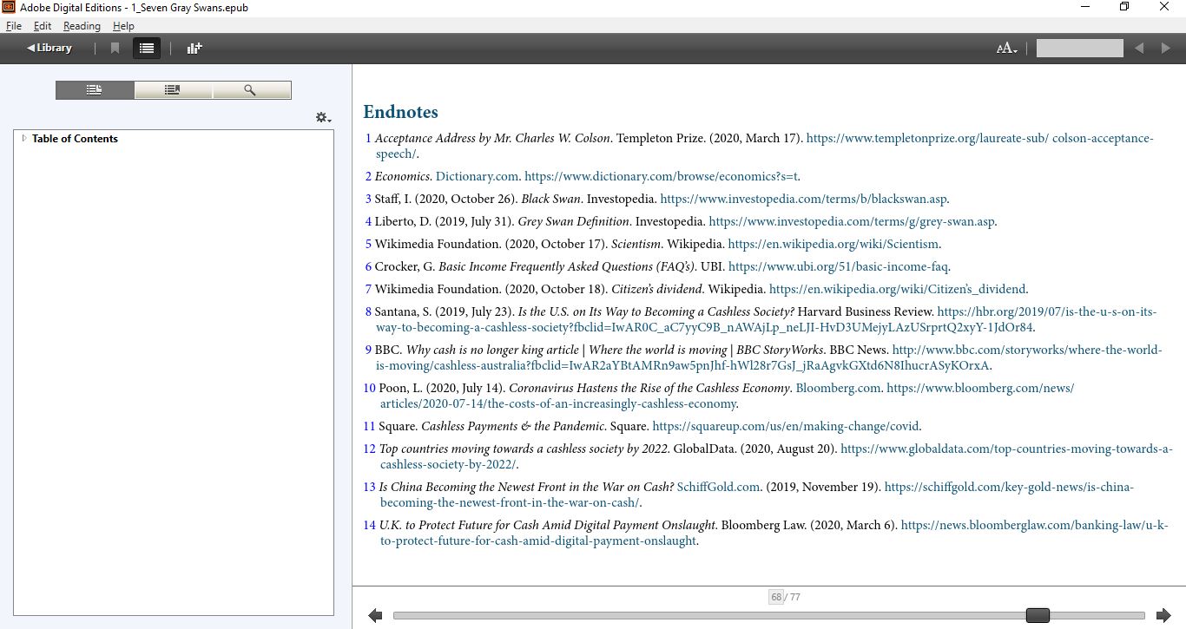This screenshot has height=629, width=1186.
Task: Open the Reading menu
Action: tap(82, 26)
